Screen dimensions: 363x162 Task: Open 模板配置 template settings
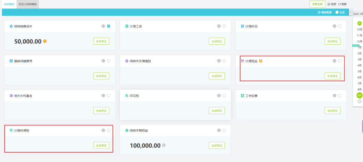pyautogui.click(x=325, y=12)
